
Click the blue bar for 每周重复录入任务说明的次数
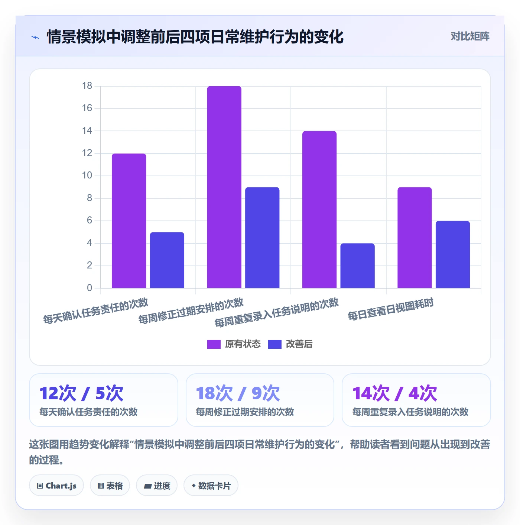click(358, 266)
